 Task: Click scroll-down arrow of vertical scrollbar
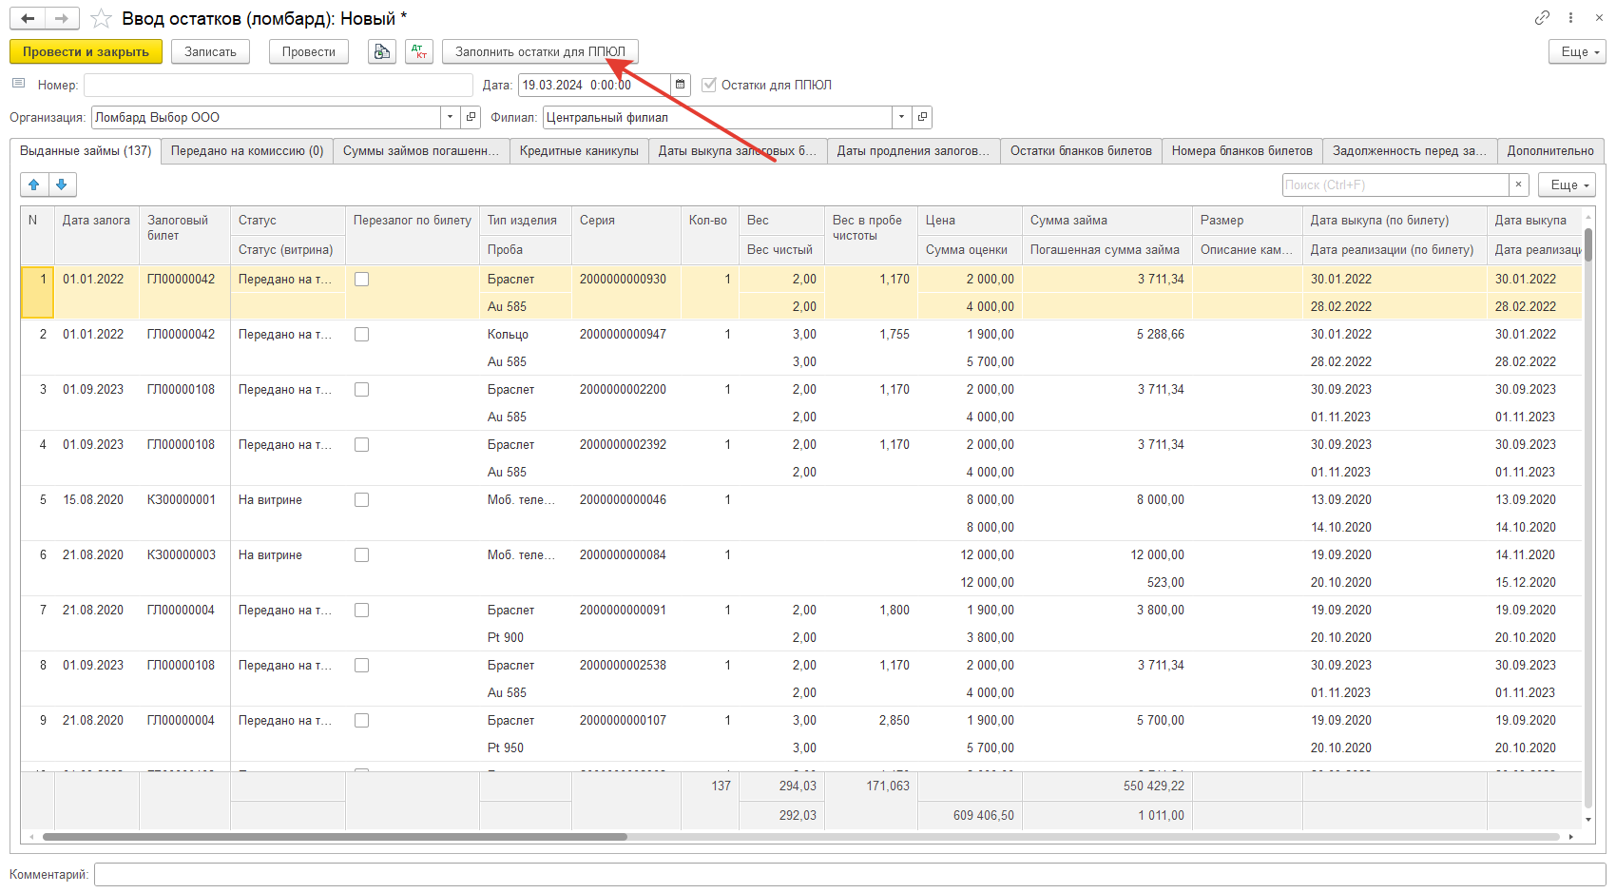(x=1588, y=819)
